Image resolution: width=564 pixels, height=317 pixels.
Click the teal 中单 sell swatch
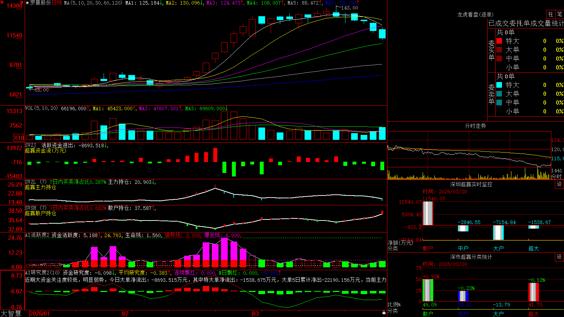click(x=499, y=102)
